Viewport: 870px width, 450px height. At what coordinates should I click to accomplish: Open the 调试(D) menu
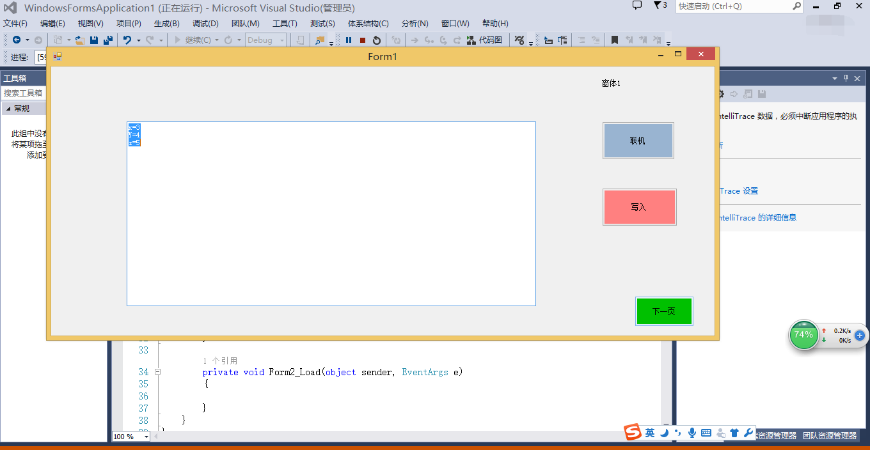(x=205, y=24)
